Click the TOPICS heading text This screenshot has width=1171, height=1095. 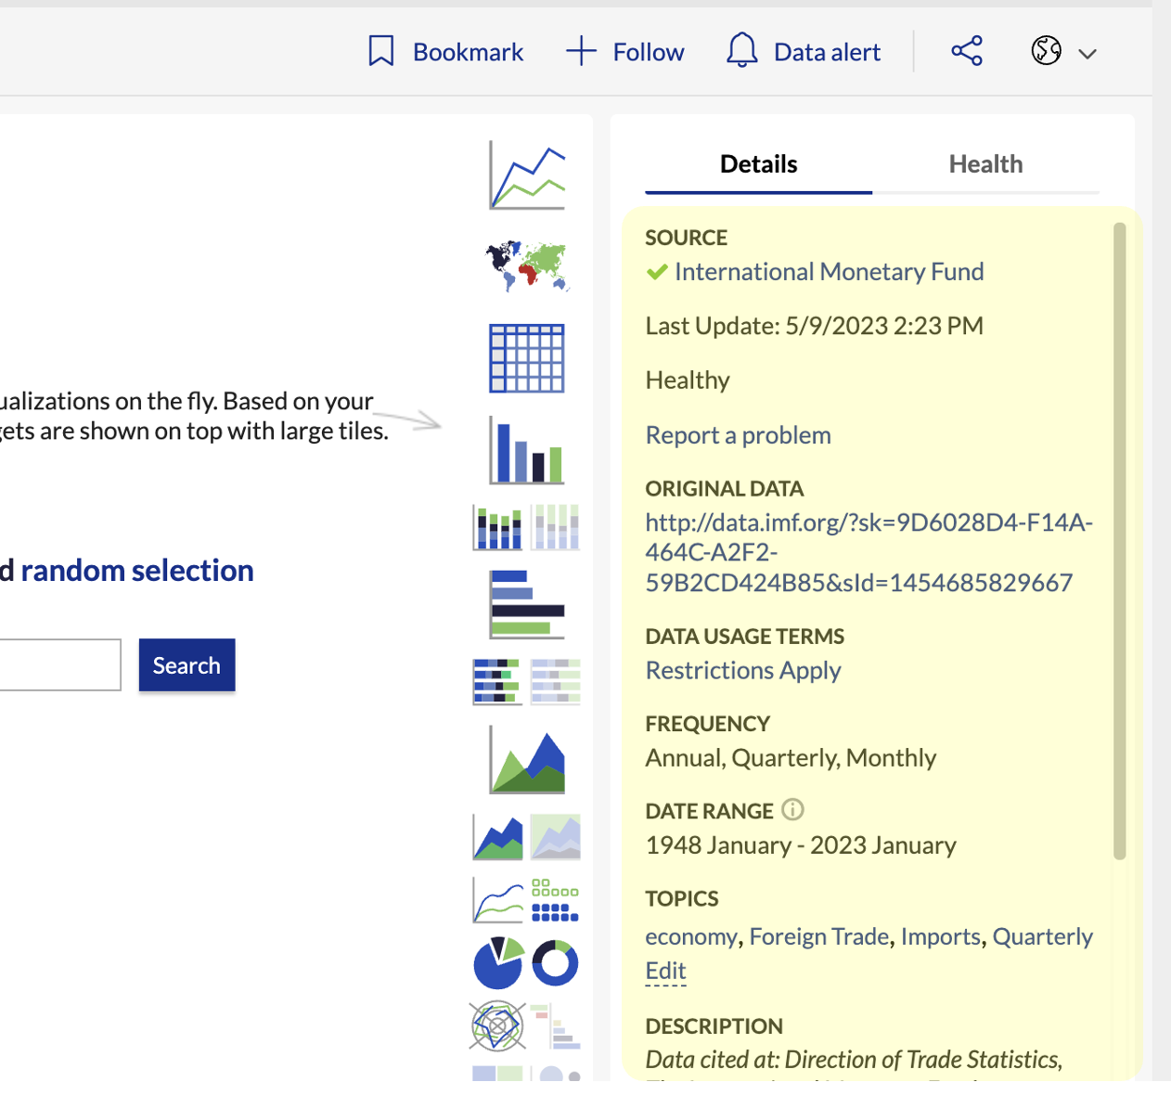point(681,899)
